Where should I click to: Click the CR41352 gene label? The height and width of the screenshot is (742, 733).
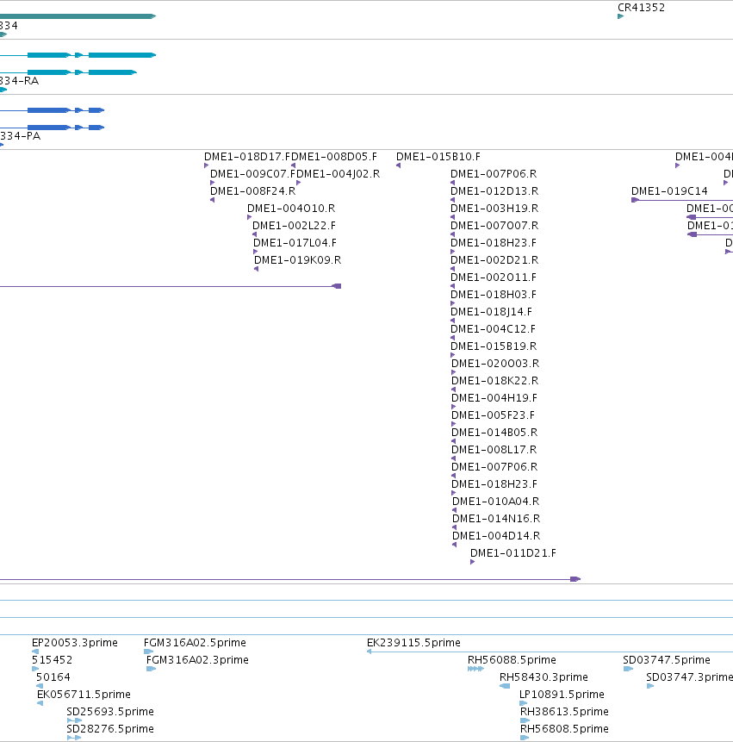coord(641,8)
